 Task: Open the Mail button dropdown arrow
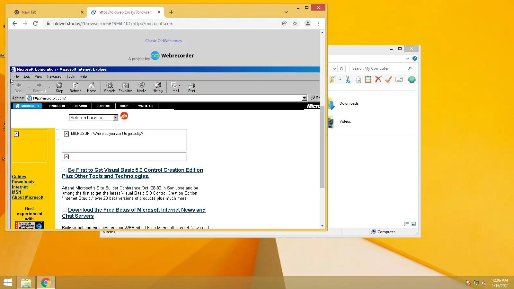tap(179, 85)
